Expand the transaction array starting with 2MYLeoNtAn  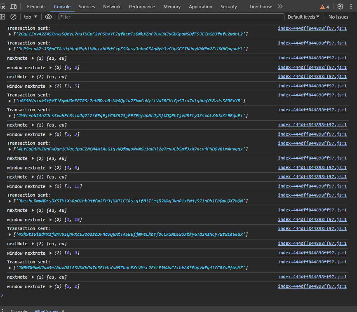pyautogui.click(x=10, y=116)
